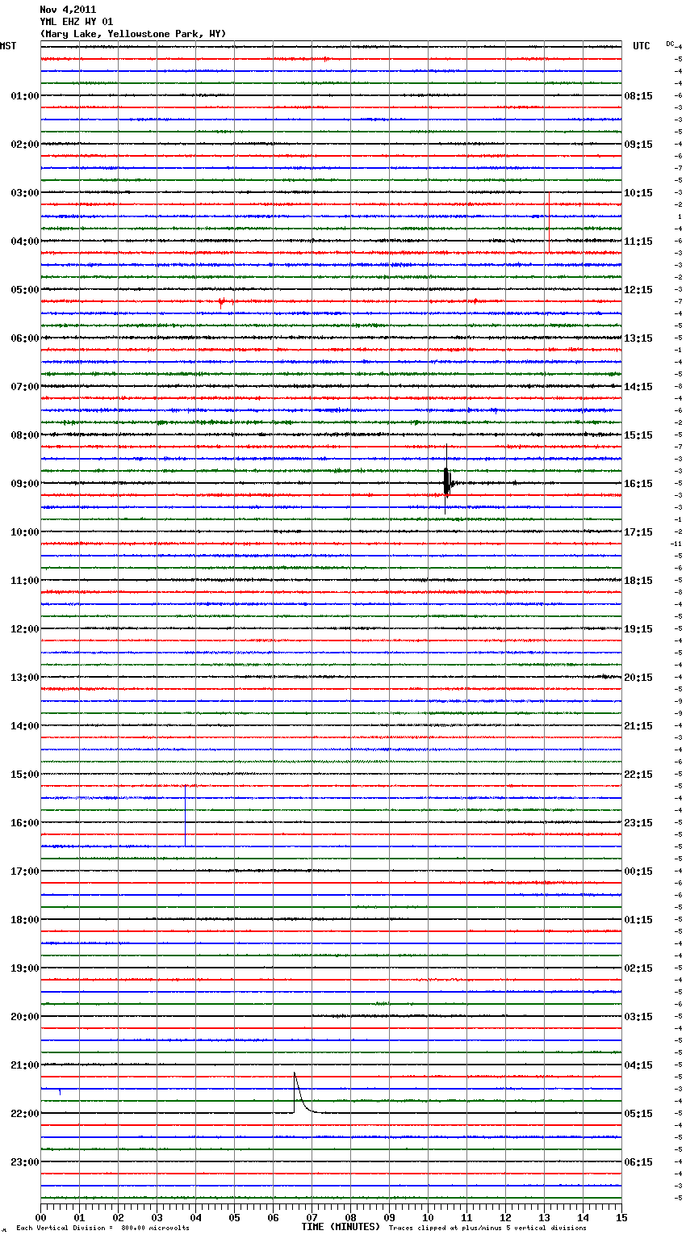Click the Mary Lake, Yellowstone Park title
The width and height of the screenshot is (686, 1239).
[x=133, y=34]
